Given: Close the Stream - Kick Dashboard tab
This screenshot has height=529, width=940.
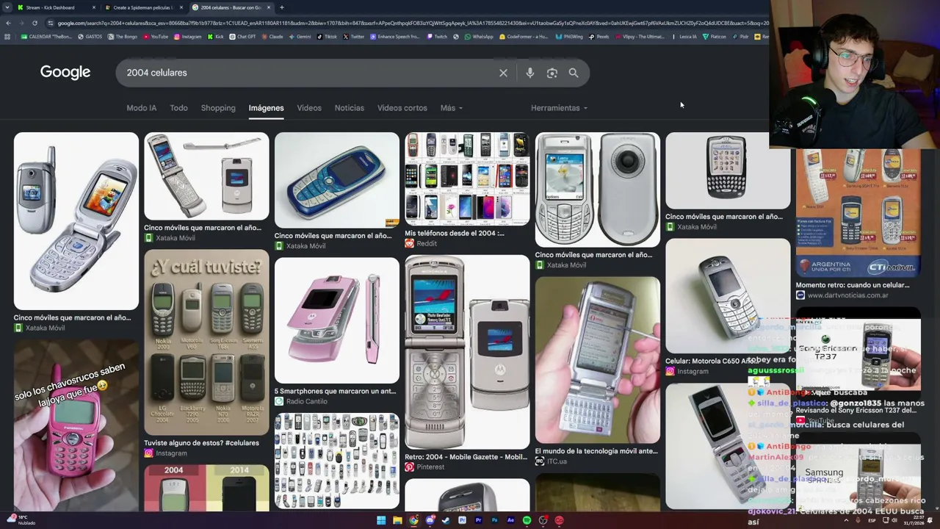Looking at the screenshot, I should coord(94,7).
